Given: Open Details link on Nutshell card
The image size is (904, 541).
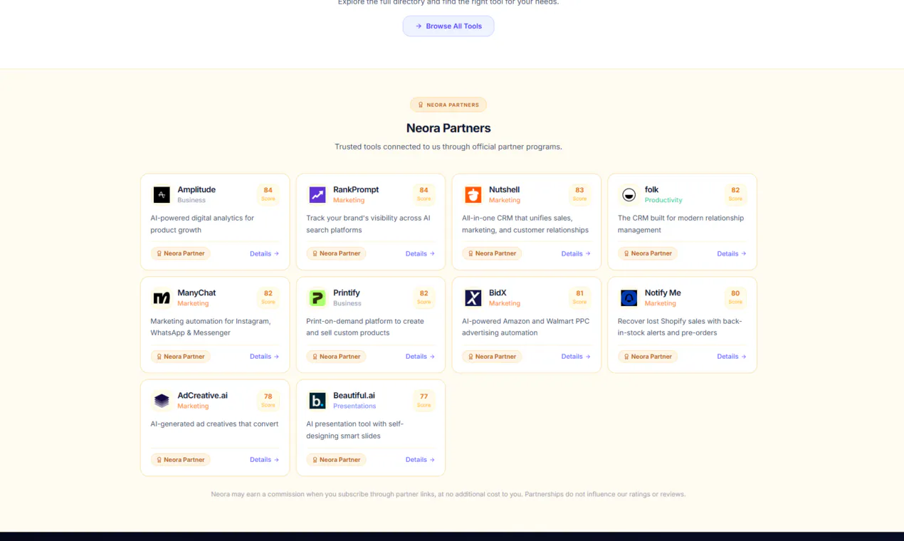Looking at the screenshot, I should [576, 253].
